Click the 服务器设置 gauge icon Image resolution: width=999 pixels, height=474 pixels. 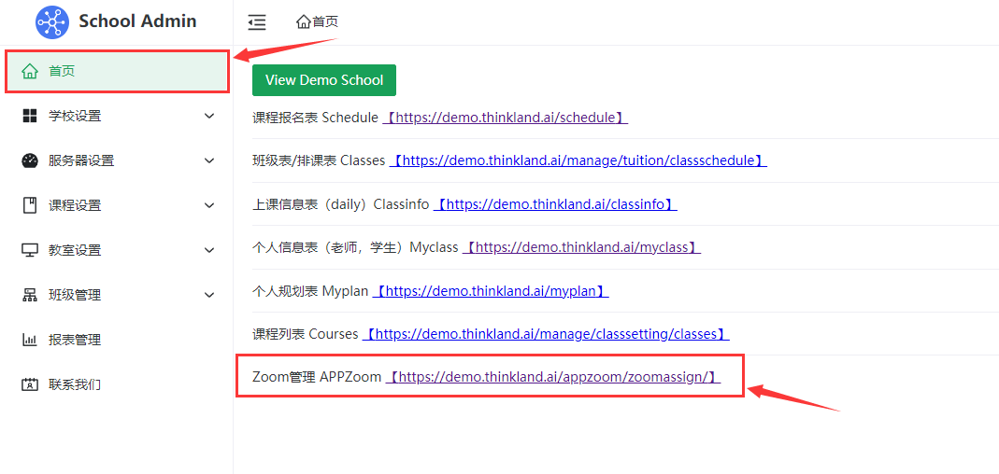(30, 160)
